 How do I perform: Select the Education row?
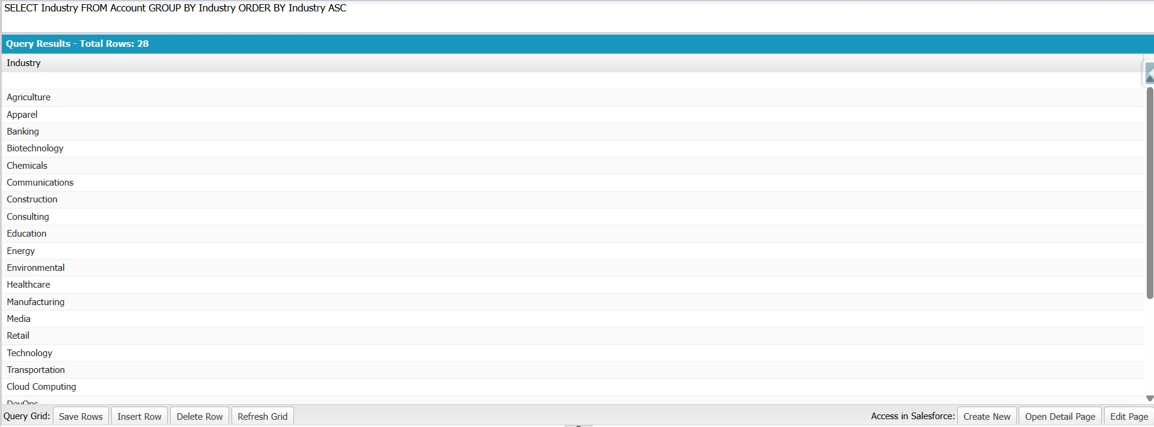[x=572, y=234]
